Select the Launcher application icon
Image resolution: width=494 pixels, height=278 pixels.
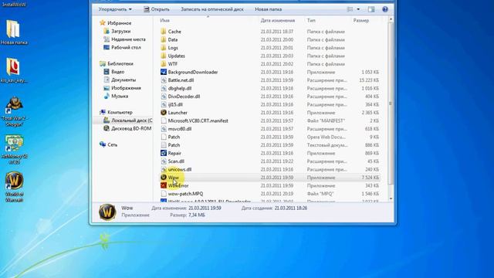click(x=163, y=113)
